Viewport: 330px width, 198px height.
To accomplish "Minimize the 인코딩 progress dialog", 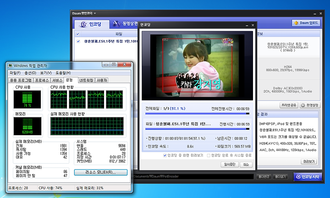I will tap(247, 25).
